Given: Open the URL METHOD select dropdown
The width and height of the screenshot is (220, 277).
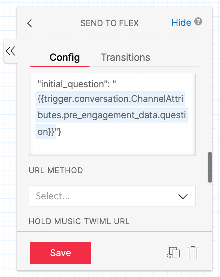Looking at the screenshot, I should coord(112,196).
